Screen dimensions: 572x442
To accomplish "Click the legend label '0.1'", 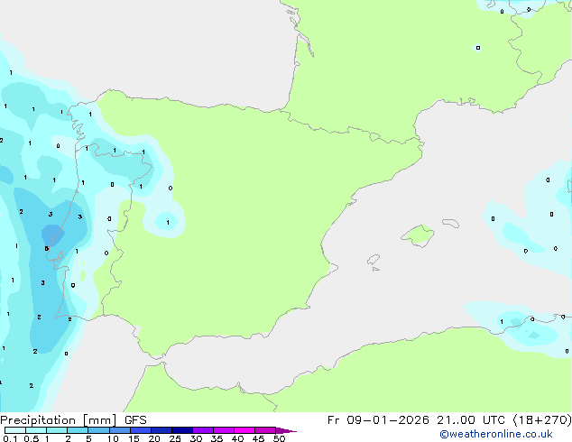I will coord(10,438).
